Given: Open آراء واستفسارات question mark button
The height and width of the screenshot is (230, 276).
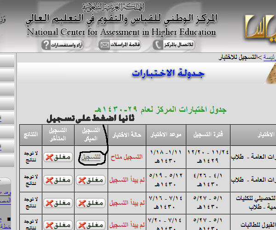Looking at the screenshot, I should [x=63, y=45].
